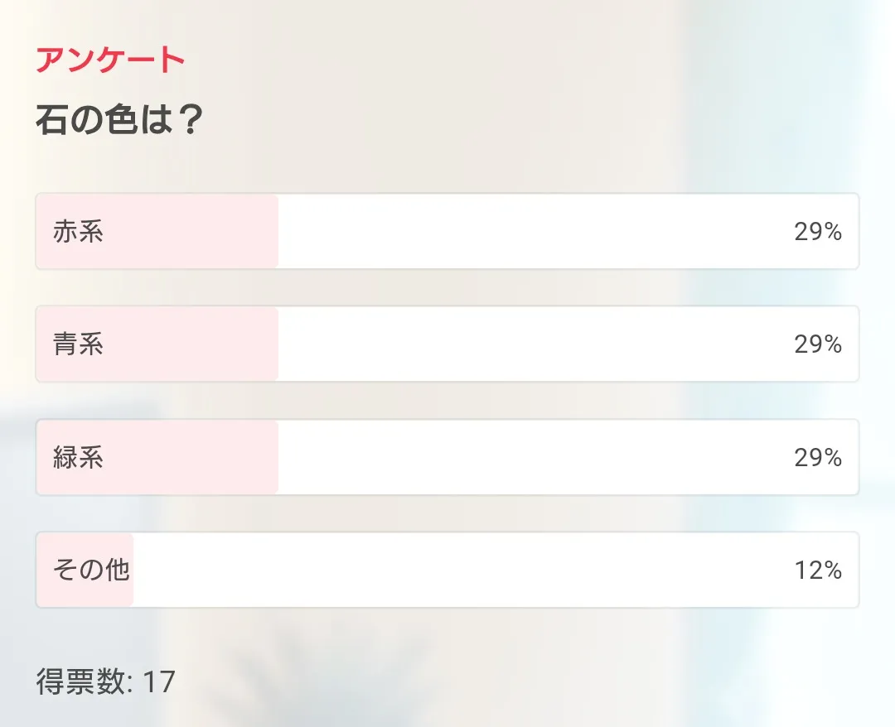Click the 29% value in 赤系 row
The height and width of the screenshot is (727, 895).
818,231
